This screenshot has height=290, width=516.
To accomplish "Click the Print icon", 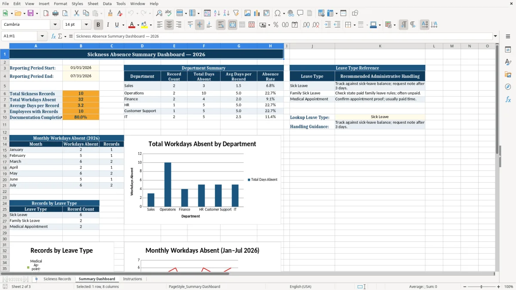I will (x=55, y=13).
